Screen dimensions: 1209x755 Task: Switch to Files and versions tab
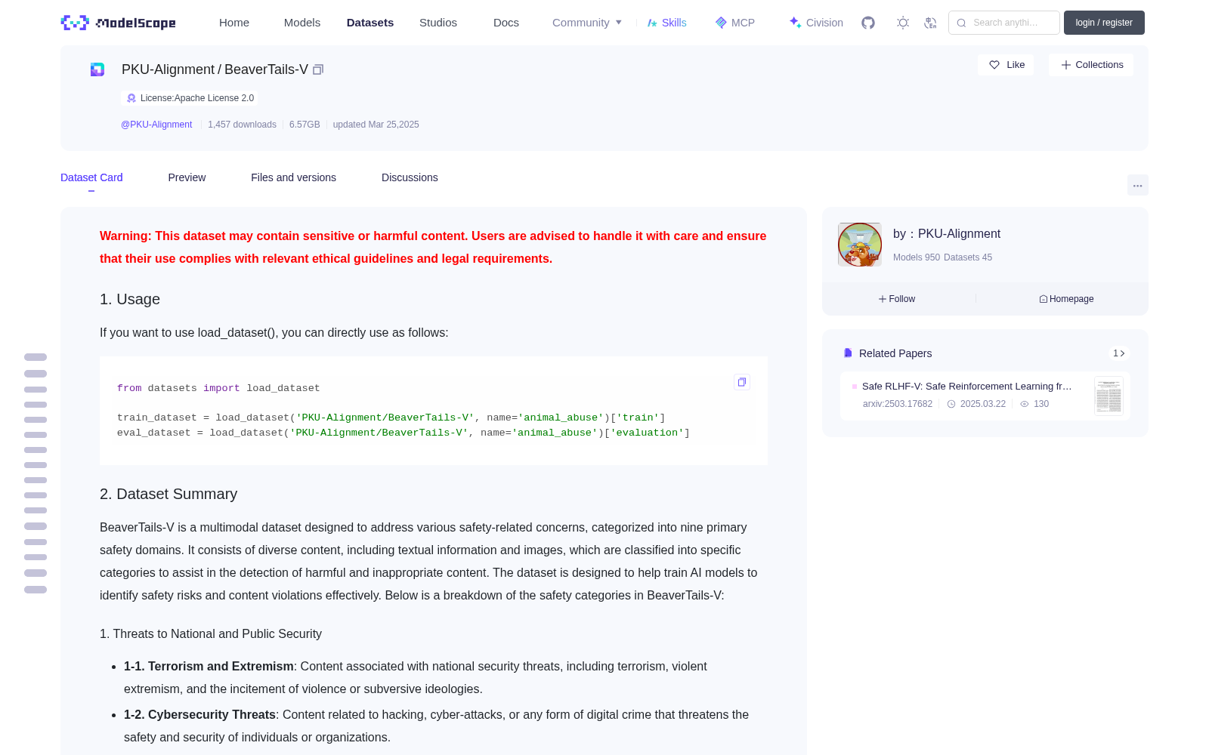click(x=293, y=177)
